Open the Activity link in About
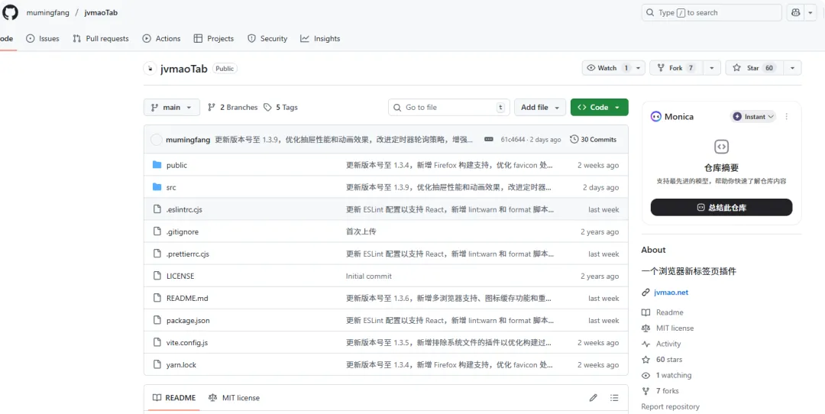This screenshot has width=825, height=414. pos(668,344)
